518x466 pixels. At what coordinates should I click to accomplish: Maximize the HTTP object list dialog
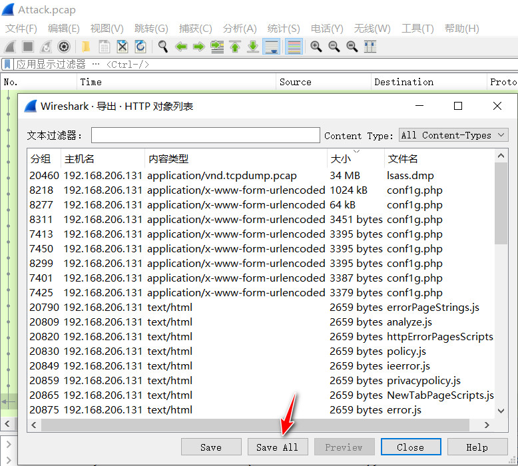pyautogui.click(x=458, y=106)
